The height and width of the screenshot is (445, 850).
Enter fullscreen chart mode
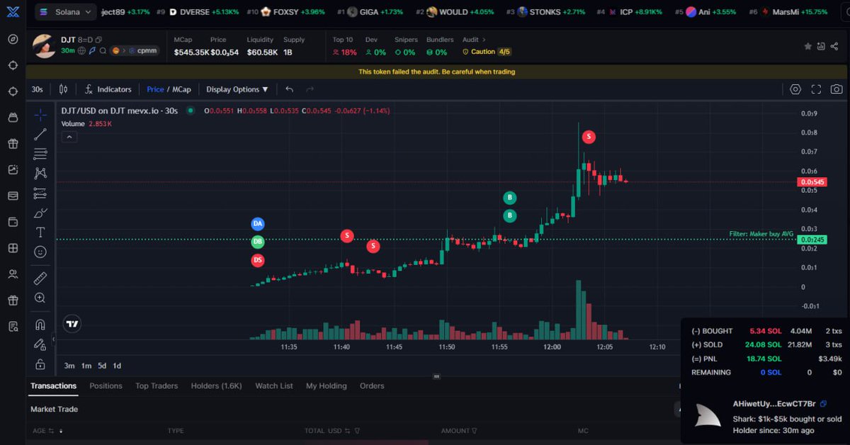[x=816, y=89]
